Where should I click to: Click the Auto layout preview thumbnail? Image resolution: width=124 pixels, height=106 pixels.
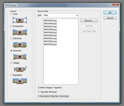click(20, 20)
